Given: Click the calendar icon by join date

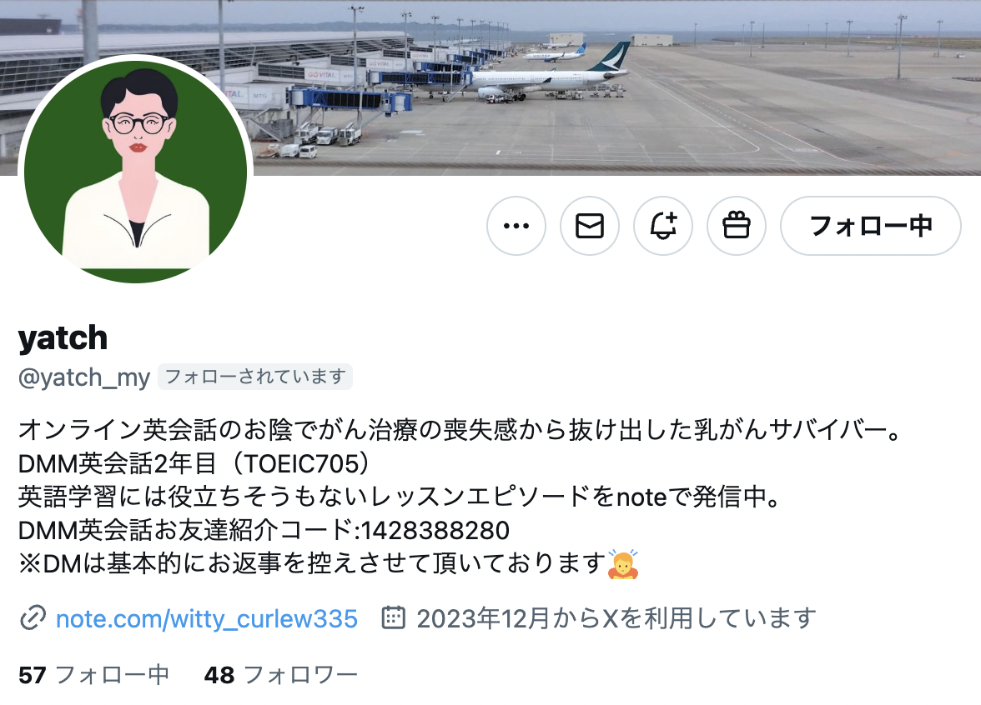Looking at the screenshot, I should [394, 617].
